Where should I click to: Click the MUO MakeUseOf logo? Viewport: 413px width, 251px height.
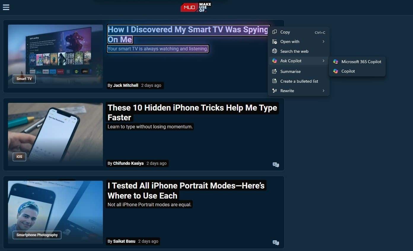point(196,7)
